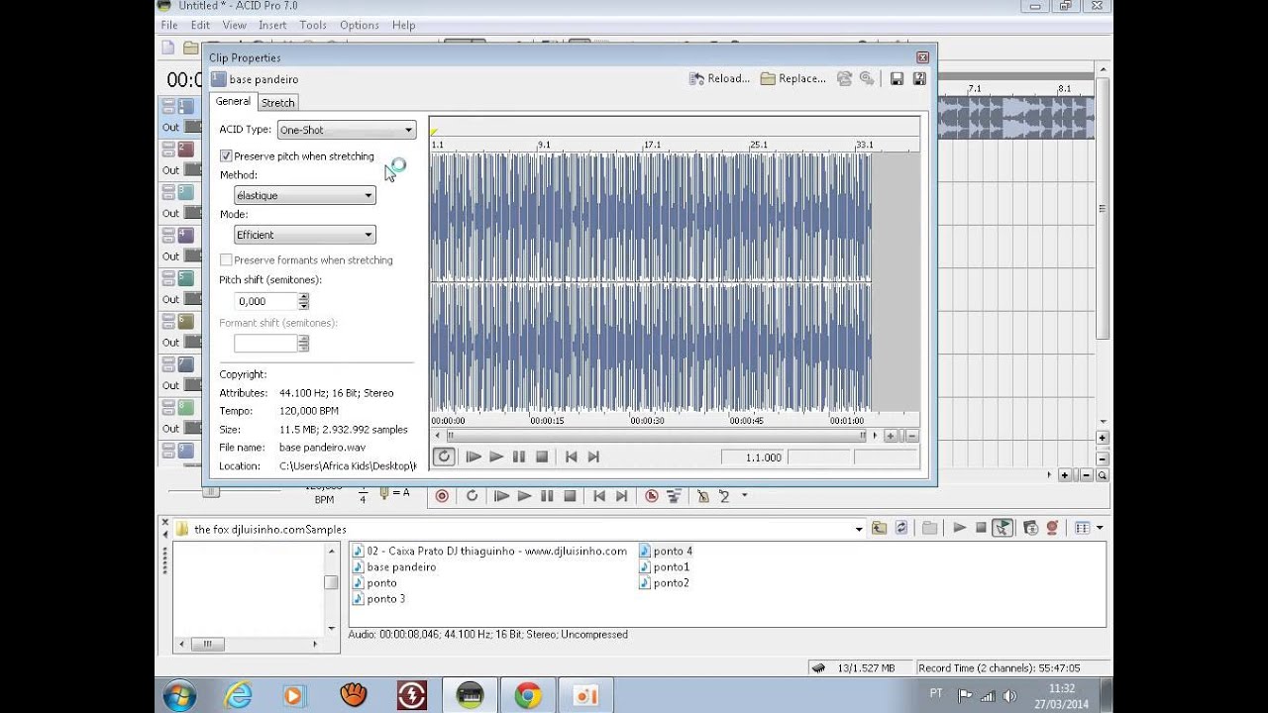The width and height of the screenshot is (1268, 713).
Task: Click the metronome count-off icon with number 2
Action: click(724, 496)
